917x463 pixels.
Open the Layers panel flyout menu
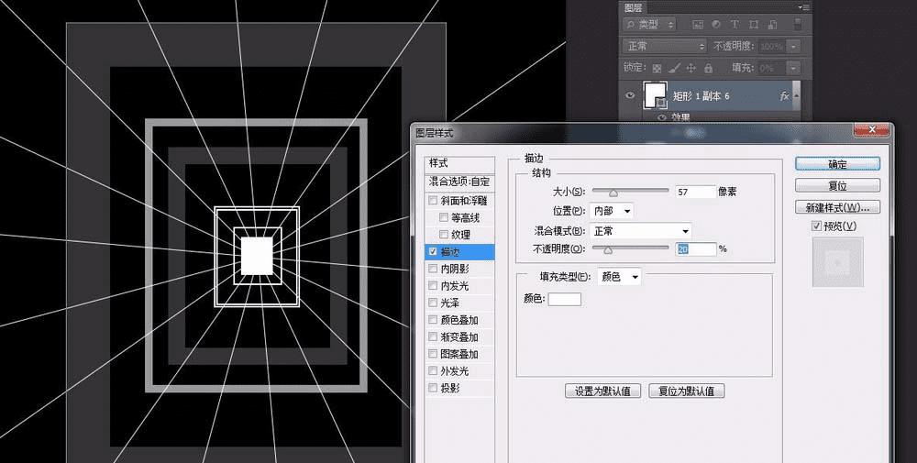pyautogui.click(x=804, y=7)
